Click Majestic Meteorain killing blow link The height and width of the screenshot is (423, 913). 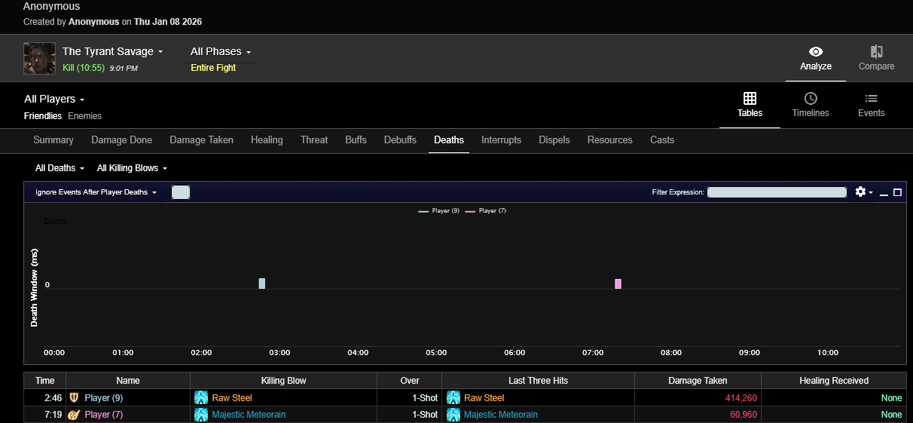tap(249, 415)
